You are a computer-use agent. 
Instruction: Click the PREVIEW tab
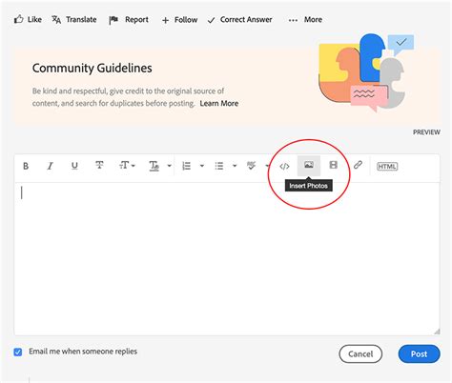pyautogui.click(x=426, y=132)
